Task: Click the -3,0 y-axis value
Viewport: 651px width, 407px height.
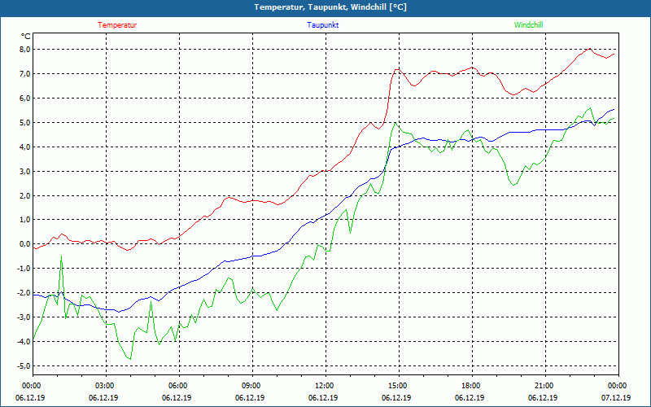Action: click(x=24, y=317)
